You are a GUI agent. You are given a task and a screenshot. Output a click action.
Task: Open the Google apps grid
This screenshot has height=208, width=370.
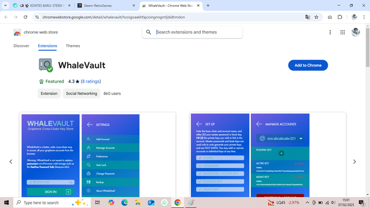pos(342,32)
